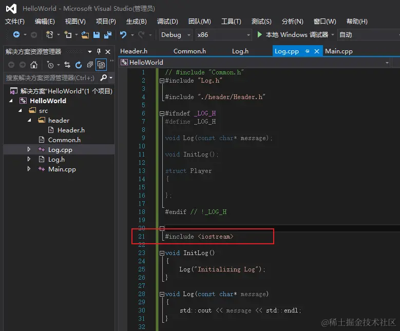Open the Navigate Backward history dropdown arrow
The height and width of the screenshot is (331, 400).
(25, 35)
